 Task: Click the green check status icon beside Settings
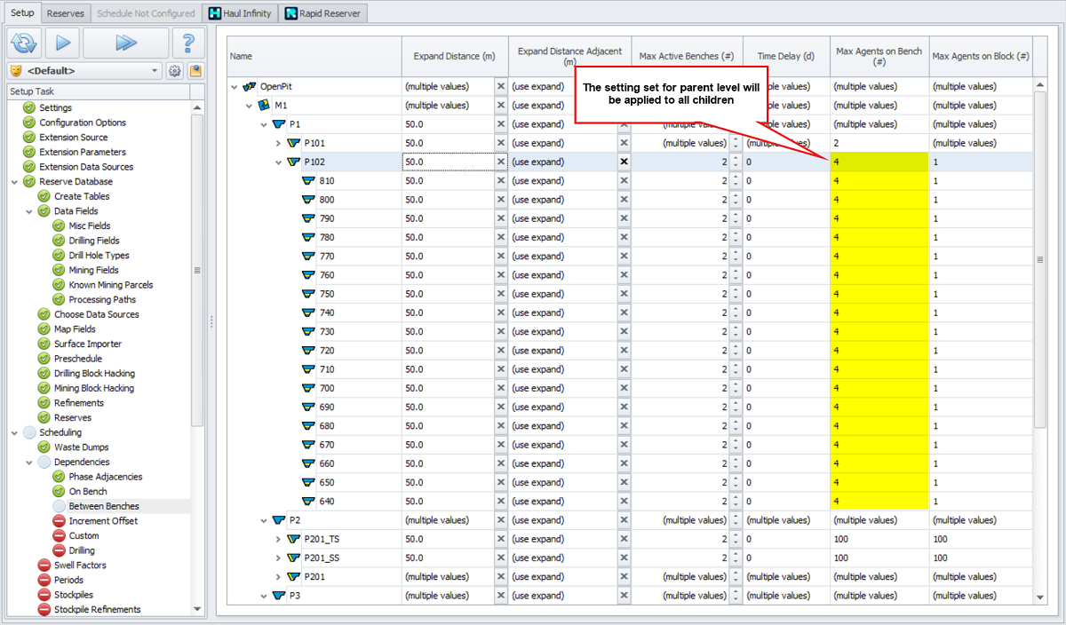point(29,107)
